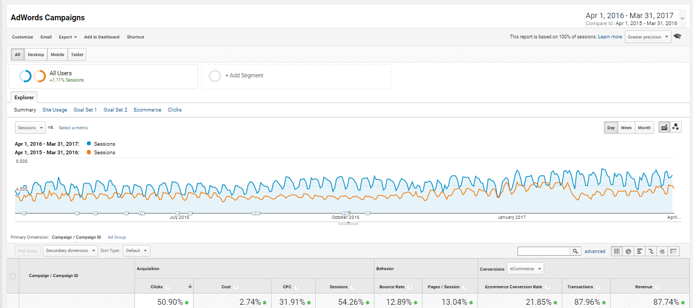Image resolution: width=693 pixels, height=308 pixels.
Task: Click the empty circle for Add Segment
Action: 215,76
